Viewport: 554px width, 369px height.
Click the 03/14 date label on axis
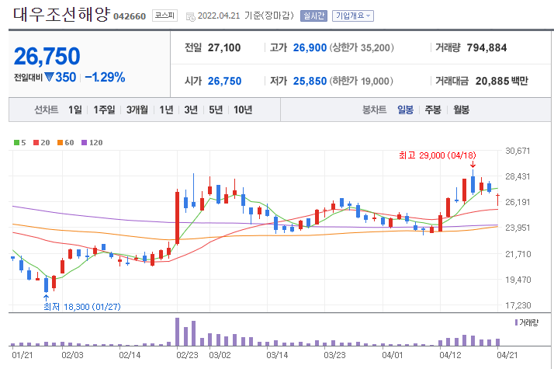tap(277, 355)
